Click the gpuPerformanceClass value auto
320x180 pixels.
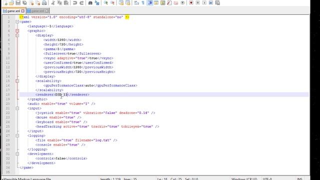[89, 85]
